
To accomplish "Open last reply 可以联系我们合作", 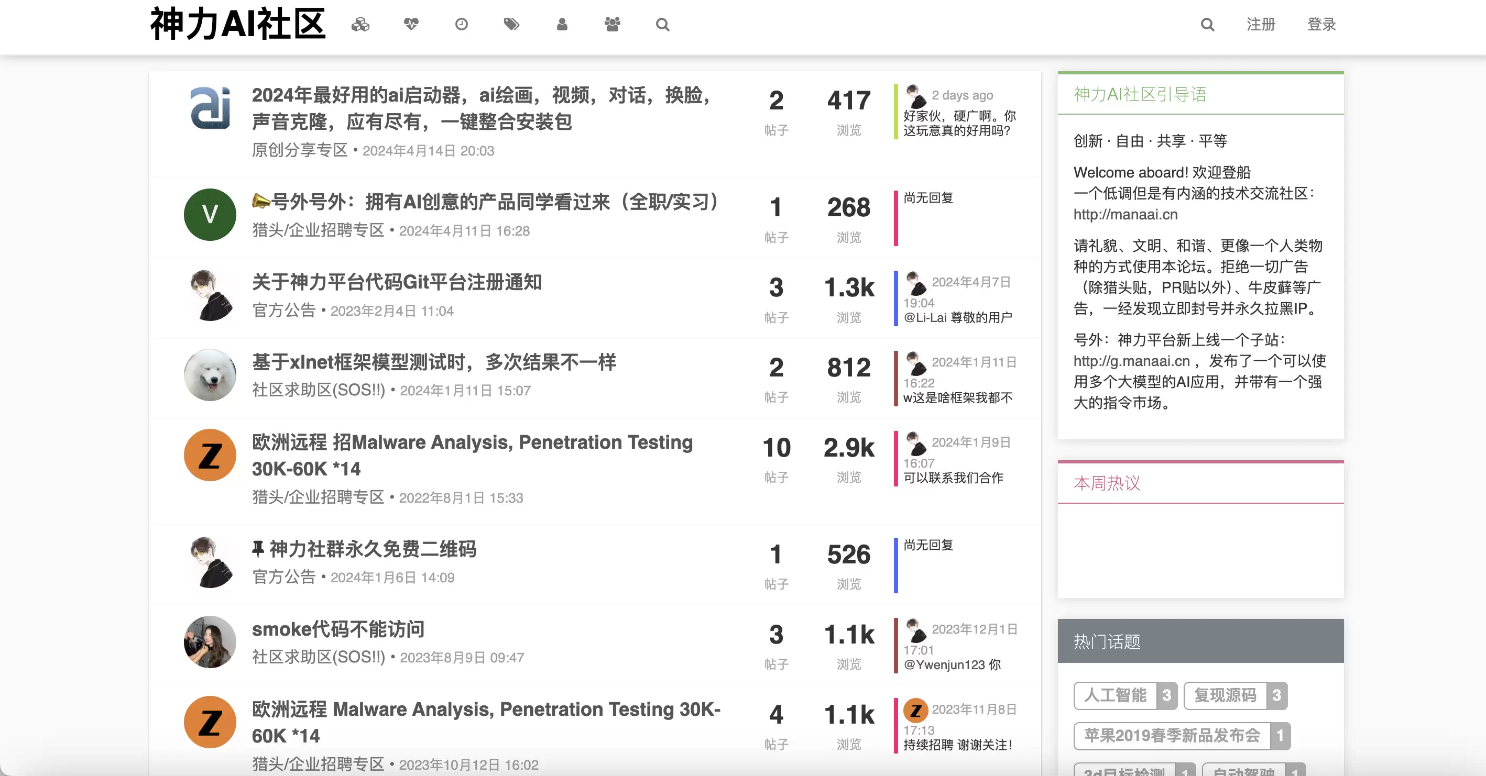I will 954,478.
